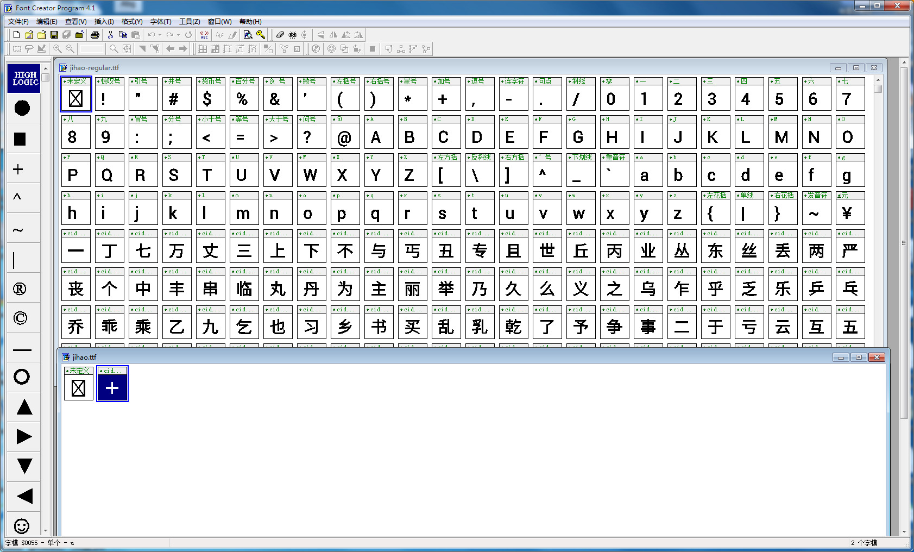Image resolution: width=914 pixels, height=552 pixels.
Task: Open the ABC find glyph tool
Action: pos(204,35)
